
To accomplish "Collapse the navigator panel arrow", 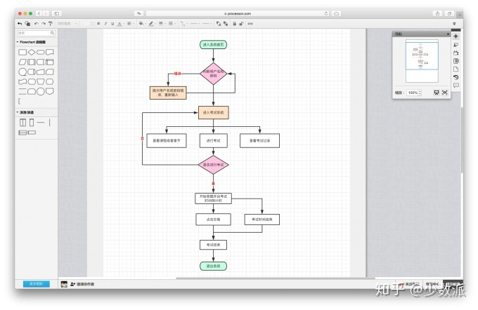I will point(448,34).
